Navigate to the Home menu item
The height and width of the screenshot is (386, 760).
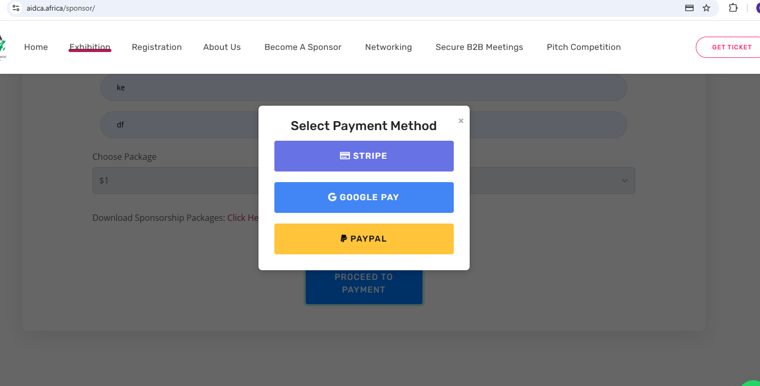(36, 47)
